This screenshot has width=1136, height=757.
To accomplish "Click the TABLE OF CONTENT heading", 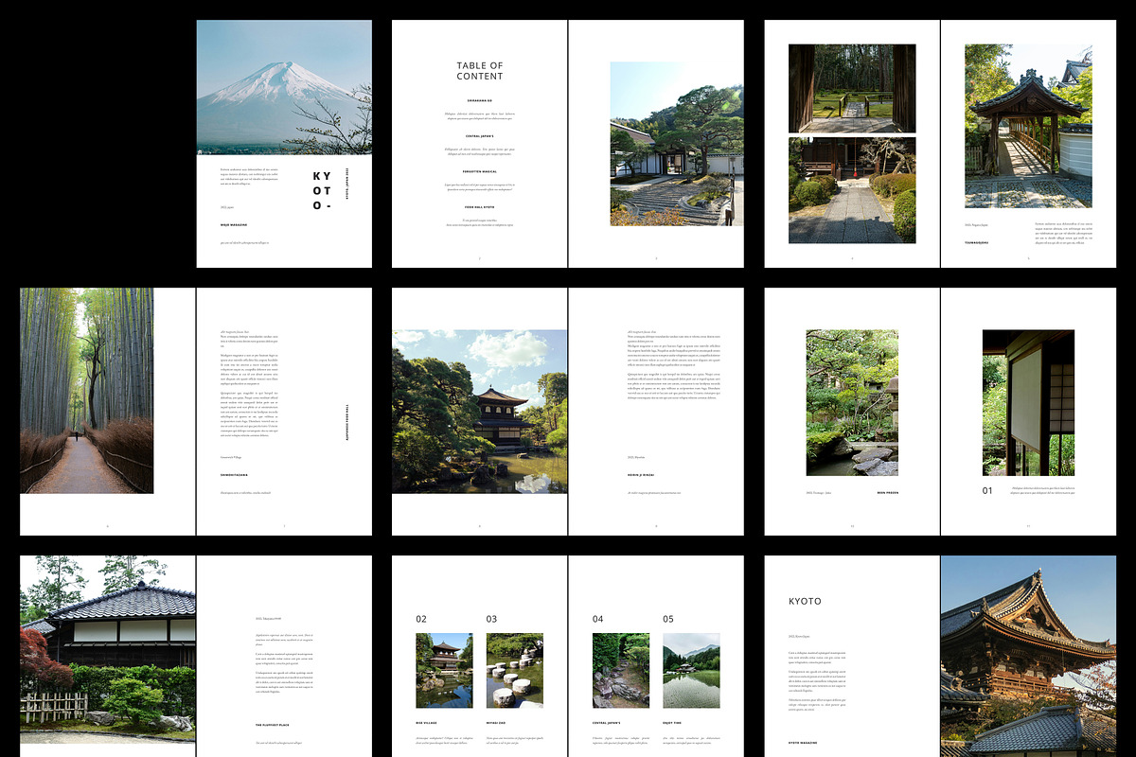I will click(x=480, y=71).
